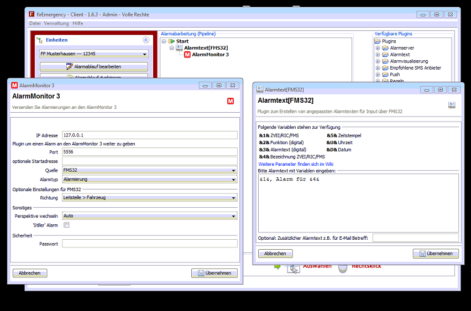Open the Wiki parameters link
Screen dimensions: 471x311
tap(296, 164)
